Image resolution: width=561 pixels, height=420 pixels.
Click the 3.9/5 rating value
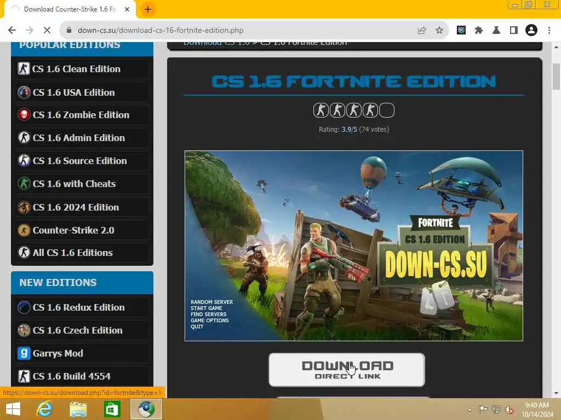click(x=349, y=129)
